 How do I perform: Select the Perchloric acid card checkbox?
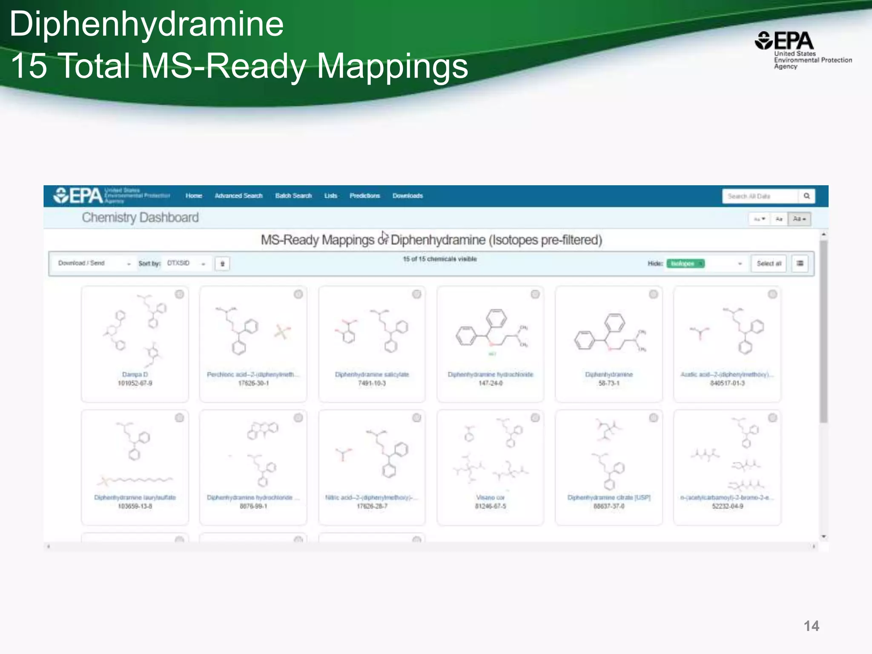(298, 294)
